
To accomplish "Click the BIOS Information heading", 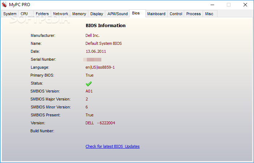I will point(105,25).
